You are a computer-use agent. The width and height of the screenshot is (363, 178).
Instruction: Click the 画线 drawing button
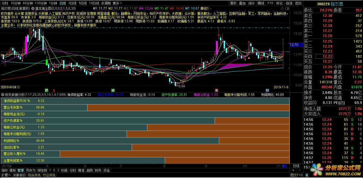[x=261, y=3]
